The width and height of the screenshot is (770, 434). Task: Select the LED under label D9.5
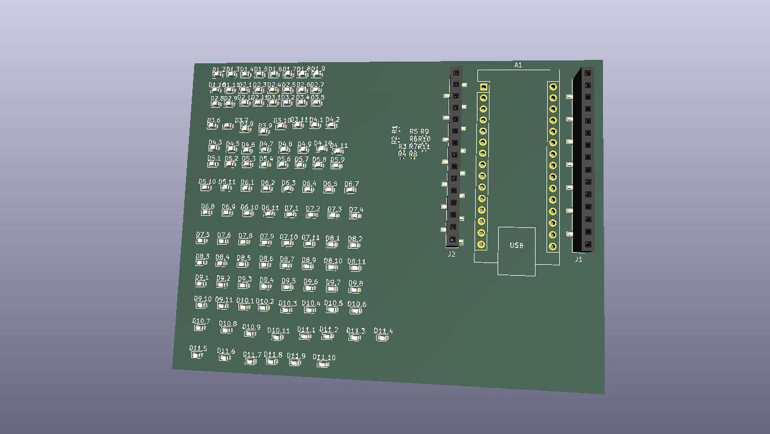(x=288, y=288)
